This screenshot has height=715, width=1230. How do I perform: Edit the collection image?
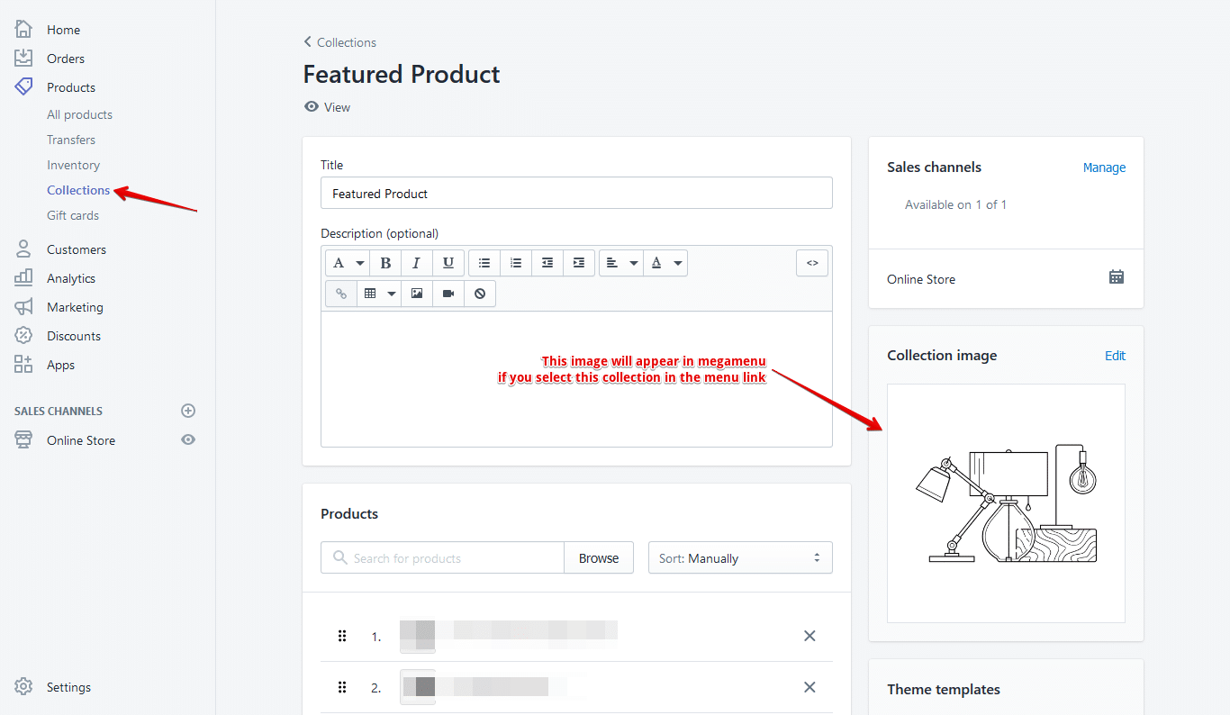[1115, 355]
